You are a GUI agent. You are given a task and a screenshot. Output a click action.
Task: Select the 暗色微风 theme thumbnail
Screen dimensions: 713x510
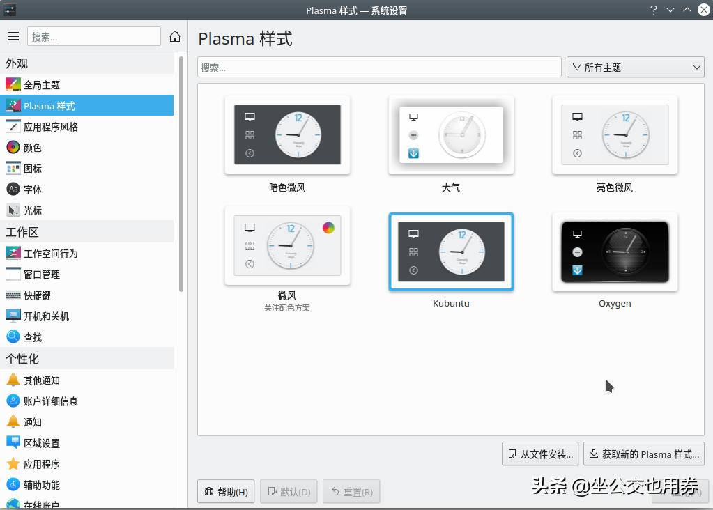287,135
